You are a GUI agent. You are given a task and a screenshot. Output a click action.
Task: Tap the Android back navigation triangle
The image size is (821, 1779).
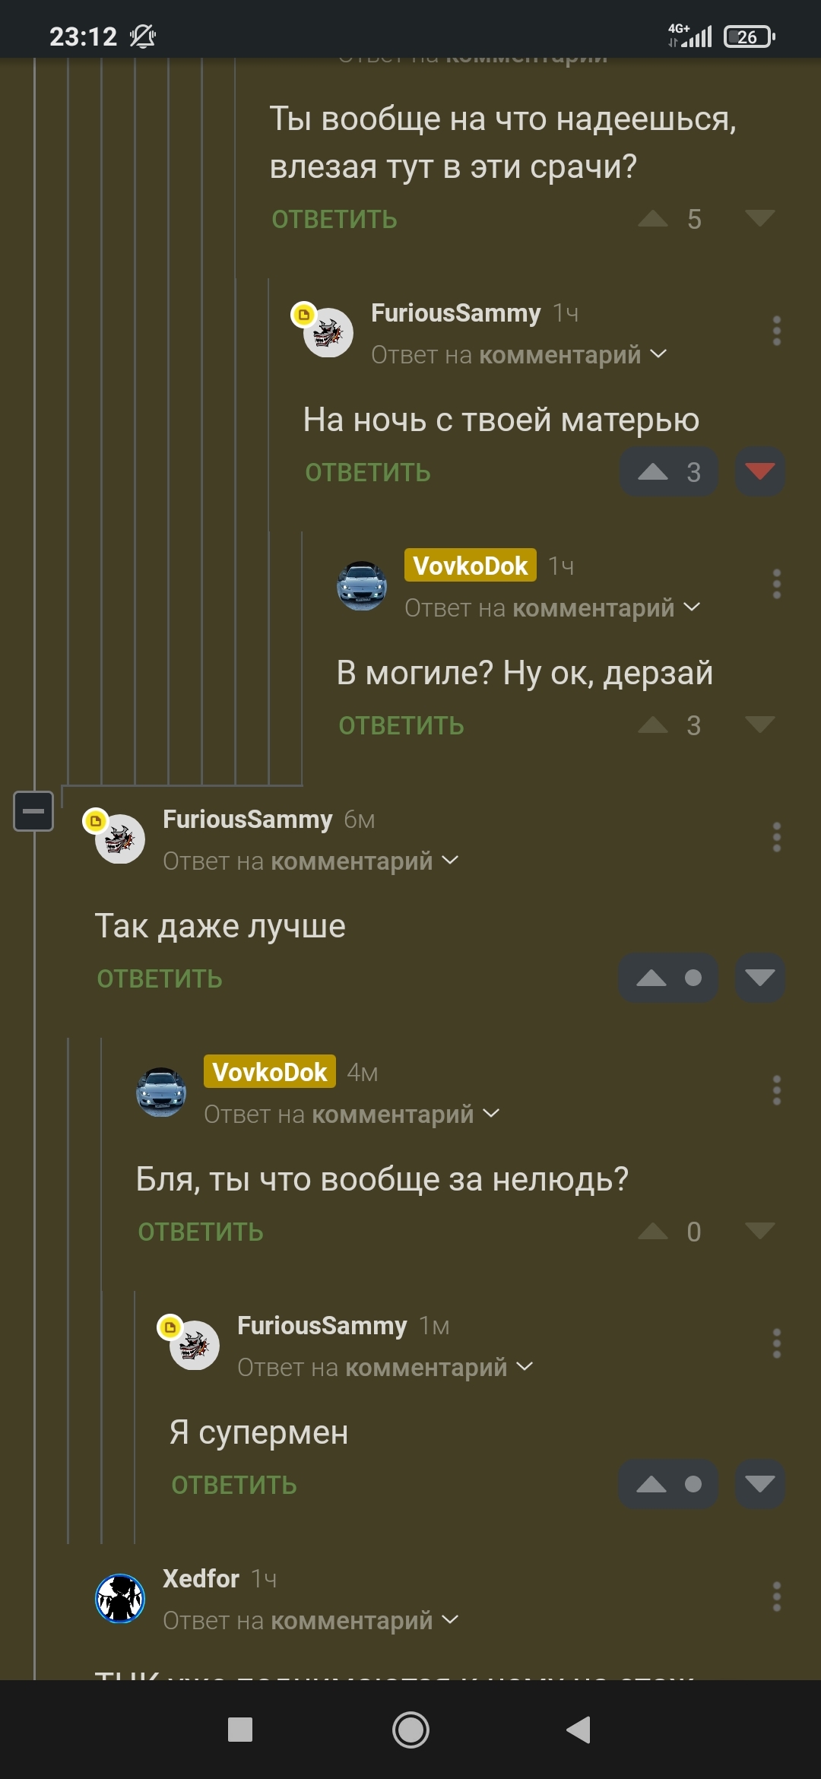pyautogui.click(x=579, y=1730)
